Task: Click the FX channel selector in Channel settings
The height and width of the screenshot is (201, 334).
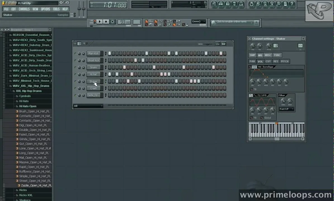Action: tap(300, 46)
